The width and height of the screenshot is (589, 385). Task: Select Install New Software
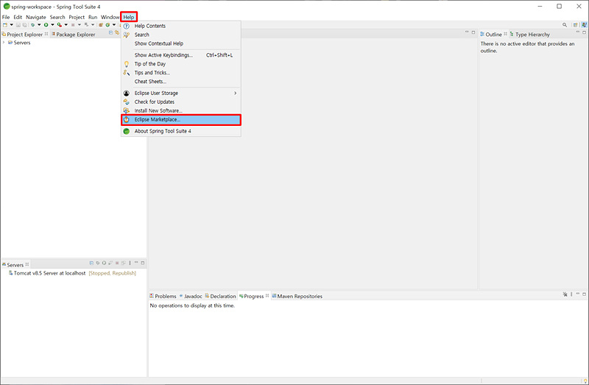pos(180,110)
